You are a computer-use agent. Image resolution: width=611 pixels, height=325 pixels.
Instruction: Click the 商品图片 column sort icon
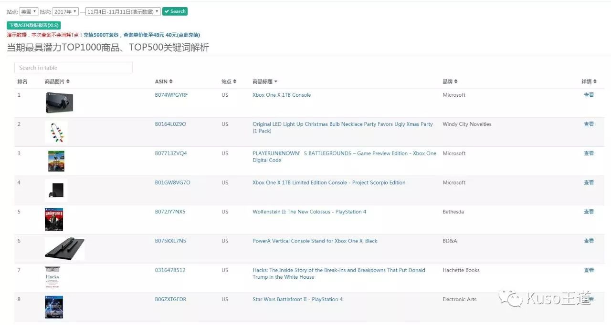coord(68,81)
